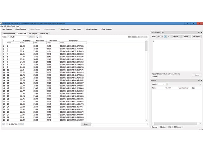The height and width of the screenshot is (152, 203).
Task: Click the print table icon beside Table selector
Action: pyautogui.click(x=40, y=37)
